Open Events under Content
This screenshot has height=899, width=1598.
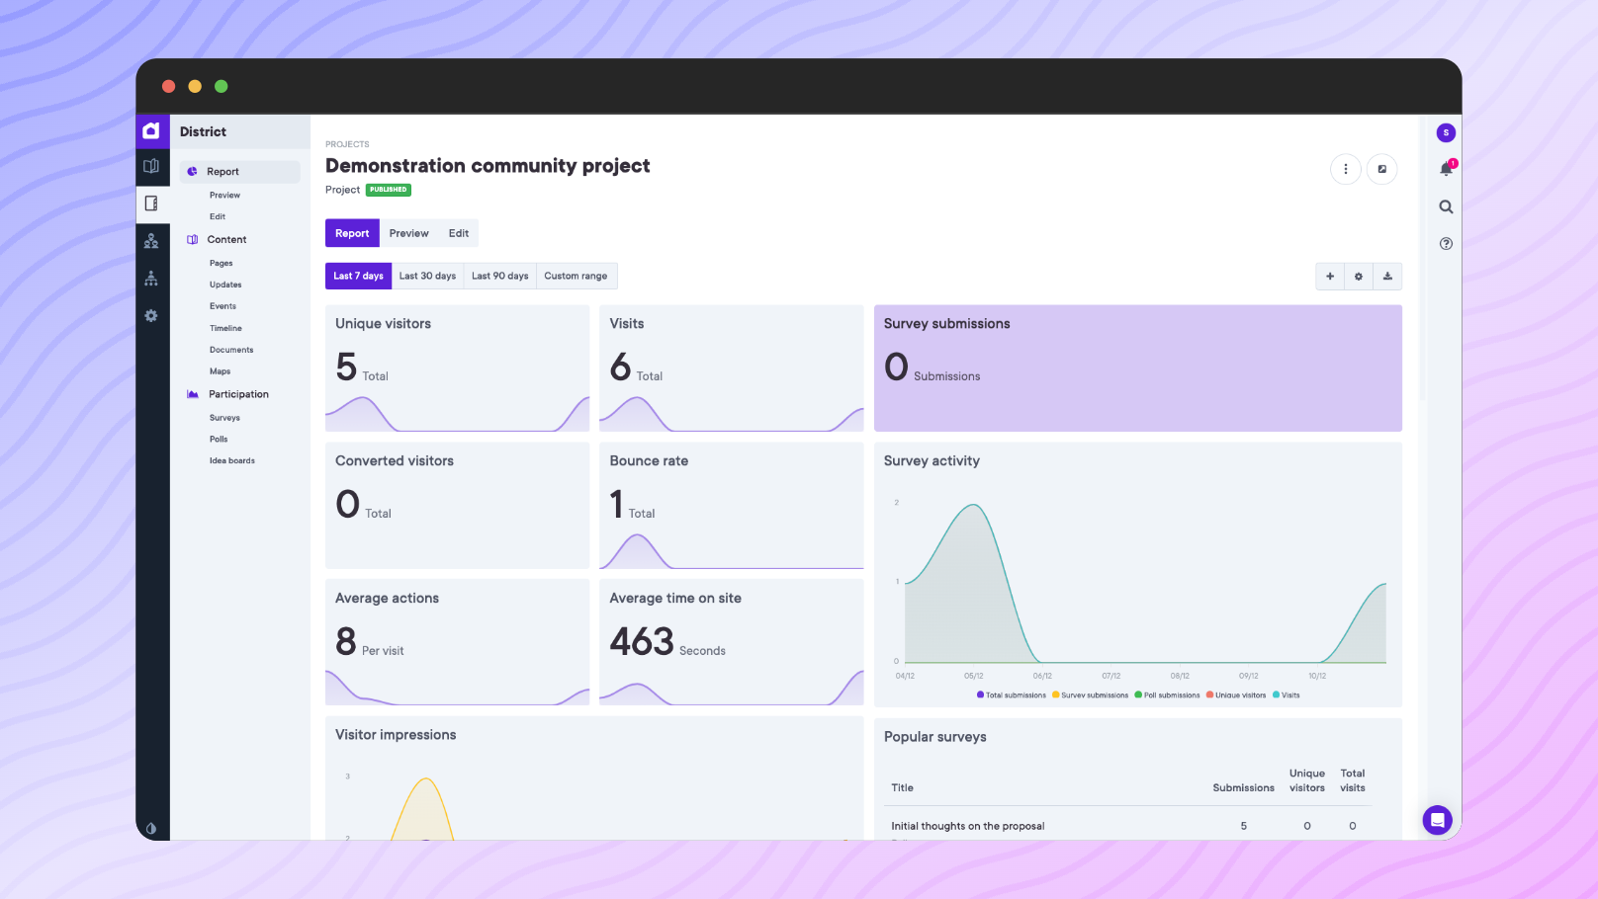pos(222,306)
